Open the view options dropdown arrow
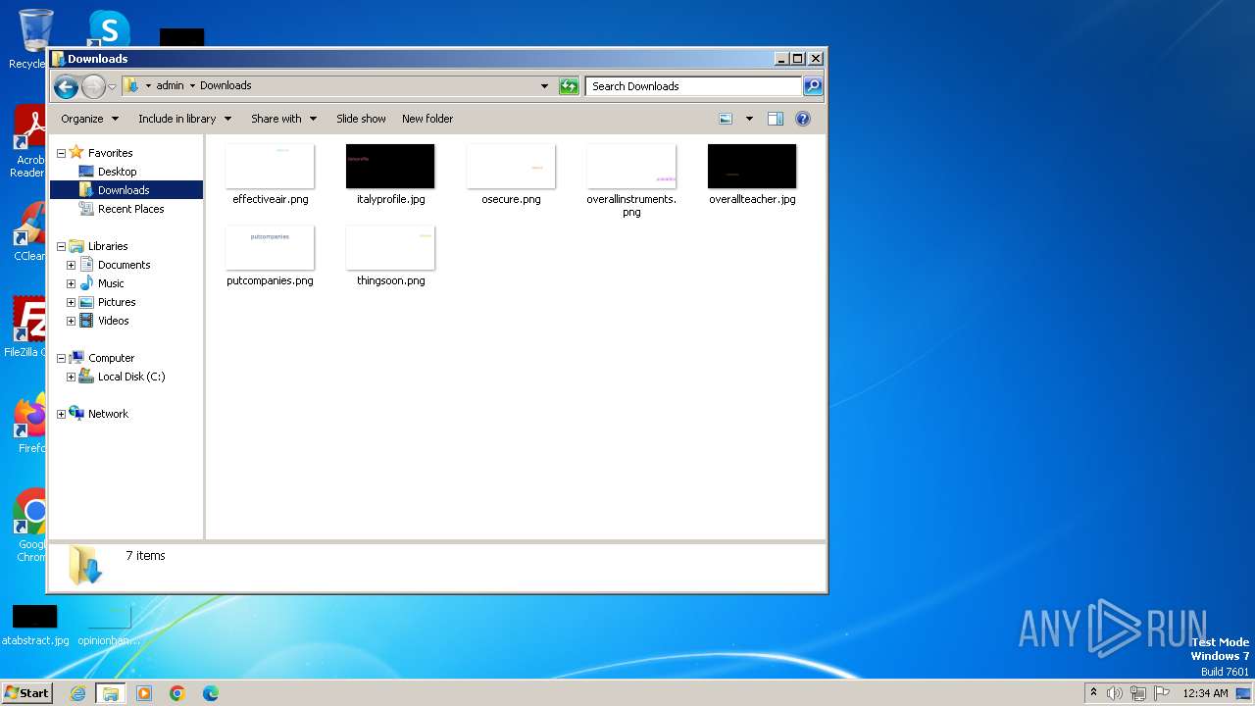The image size is (1255, 706). coord(749,119)
